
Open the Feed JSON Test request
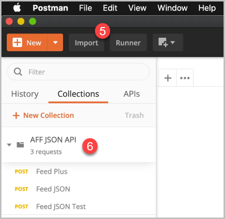pyautogui.click(x=61, y=206)
